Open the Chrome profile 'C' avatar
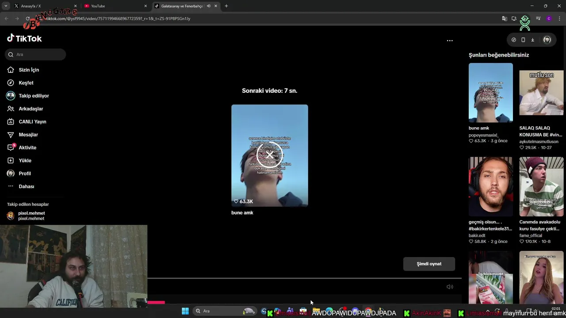The height and width of the screenshot is (318, 566). pos(549,19)
